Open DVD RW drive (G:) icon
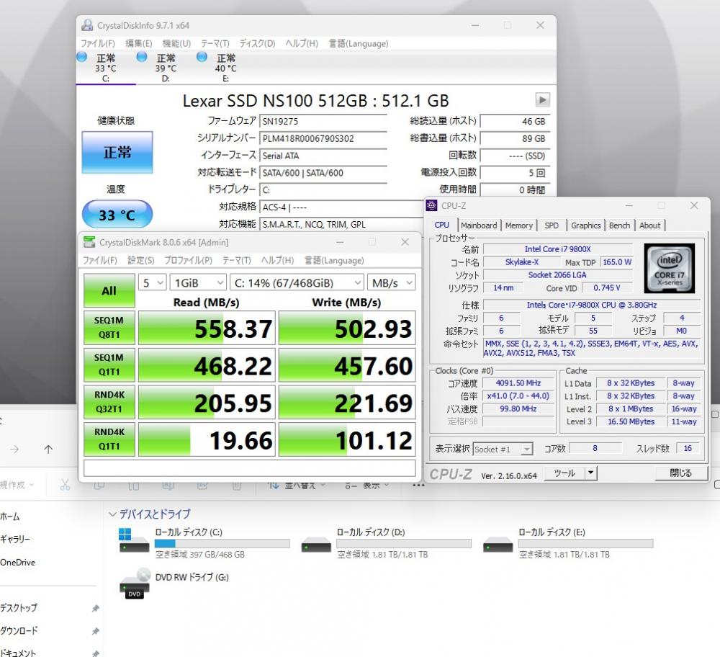The image size is (720, 657). 135,584
